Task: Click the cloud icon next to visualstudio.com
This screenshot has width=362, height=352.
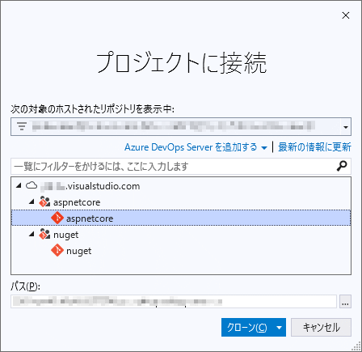Action: click(x=32, y=185)
